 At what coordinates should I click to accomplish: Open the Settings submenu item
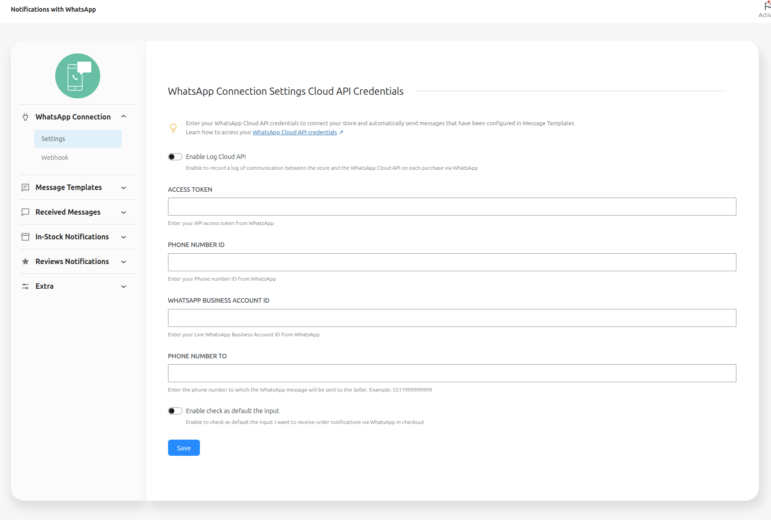(78, 139)
